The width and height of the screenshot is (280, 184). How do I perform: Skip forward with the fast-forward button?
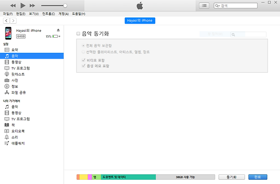click(x=32, y=6)
